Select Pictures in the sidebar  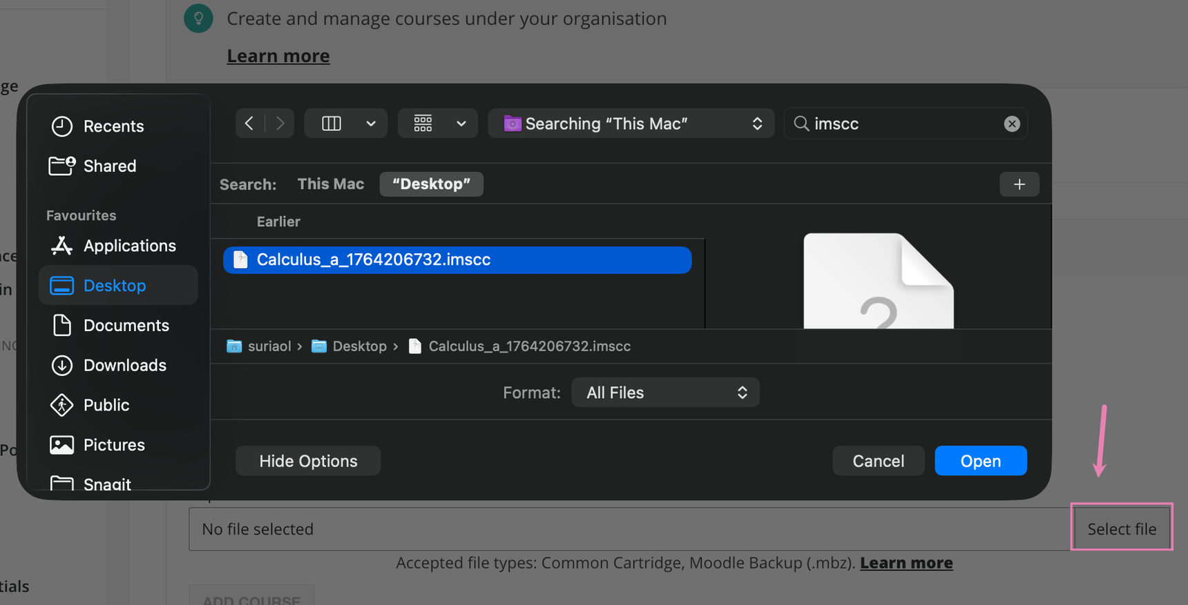114,445
